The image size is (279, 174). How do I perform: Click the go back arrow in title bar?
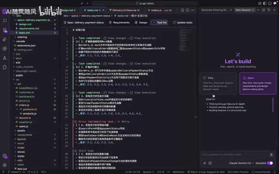tap(82, 3)
